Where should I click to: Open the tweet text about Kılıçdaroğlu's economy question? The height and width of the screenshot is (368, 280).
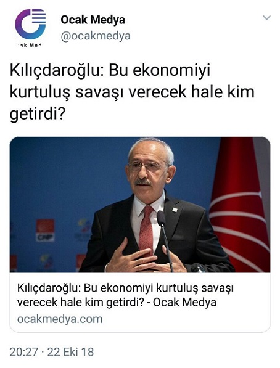pyautogui.click(x=132, y=92)
